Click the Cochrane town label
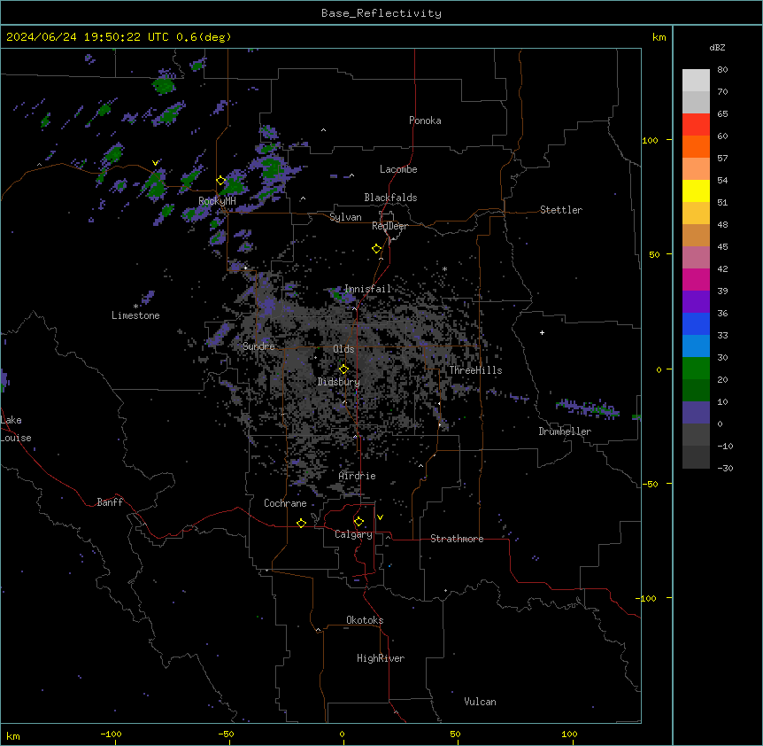This screenshot has width=763, height=746. click(285, 503)
